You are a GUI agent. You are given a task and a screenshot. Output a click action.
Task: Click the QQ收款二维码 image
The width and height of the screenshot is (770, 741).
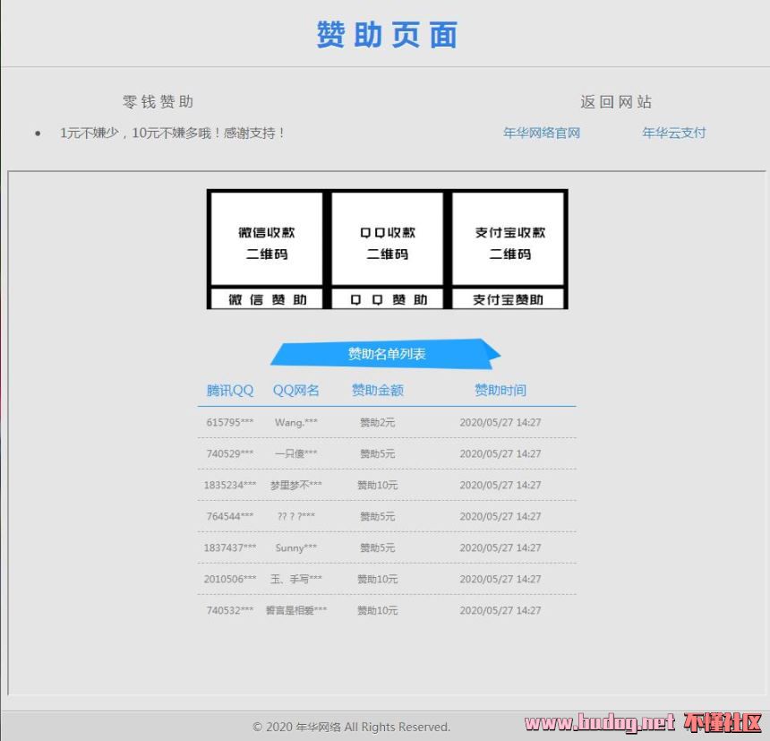point(388,238)
